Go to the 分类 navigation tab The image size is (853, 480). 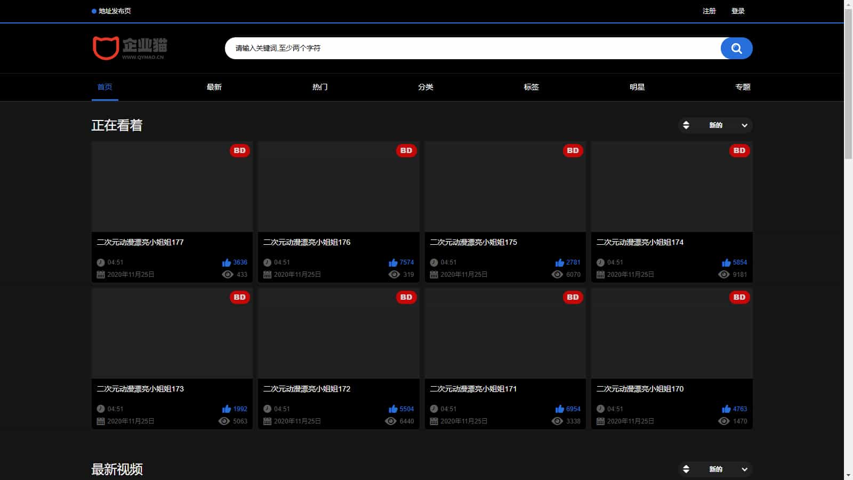tap(425, 87)
